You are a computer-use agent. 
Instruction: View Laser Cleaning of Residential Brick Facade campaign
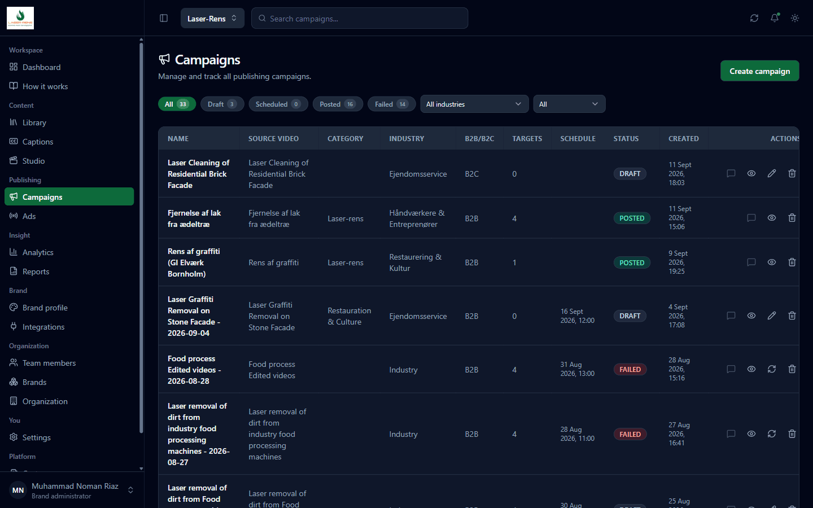(x=751, y=173)
